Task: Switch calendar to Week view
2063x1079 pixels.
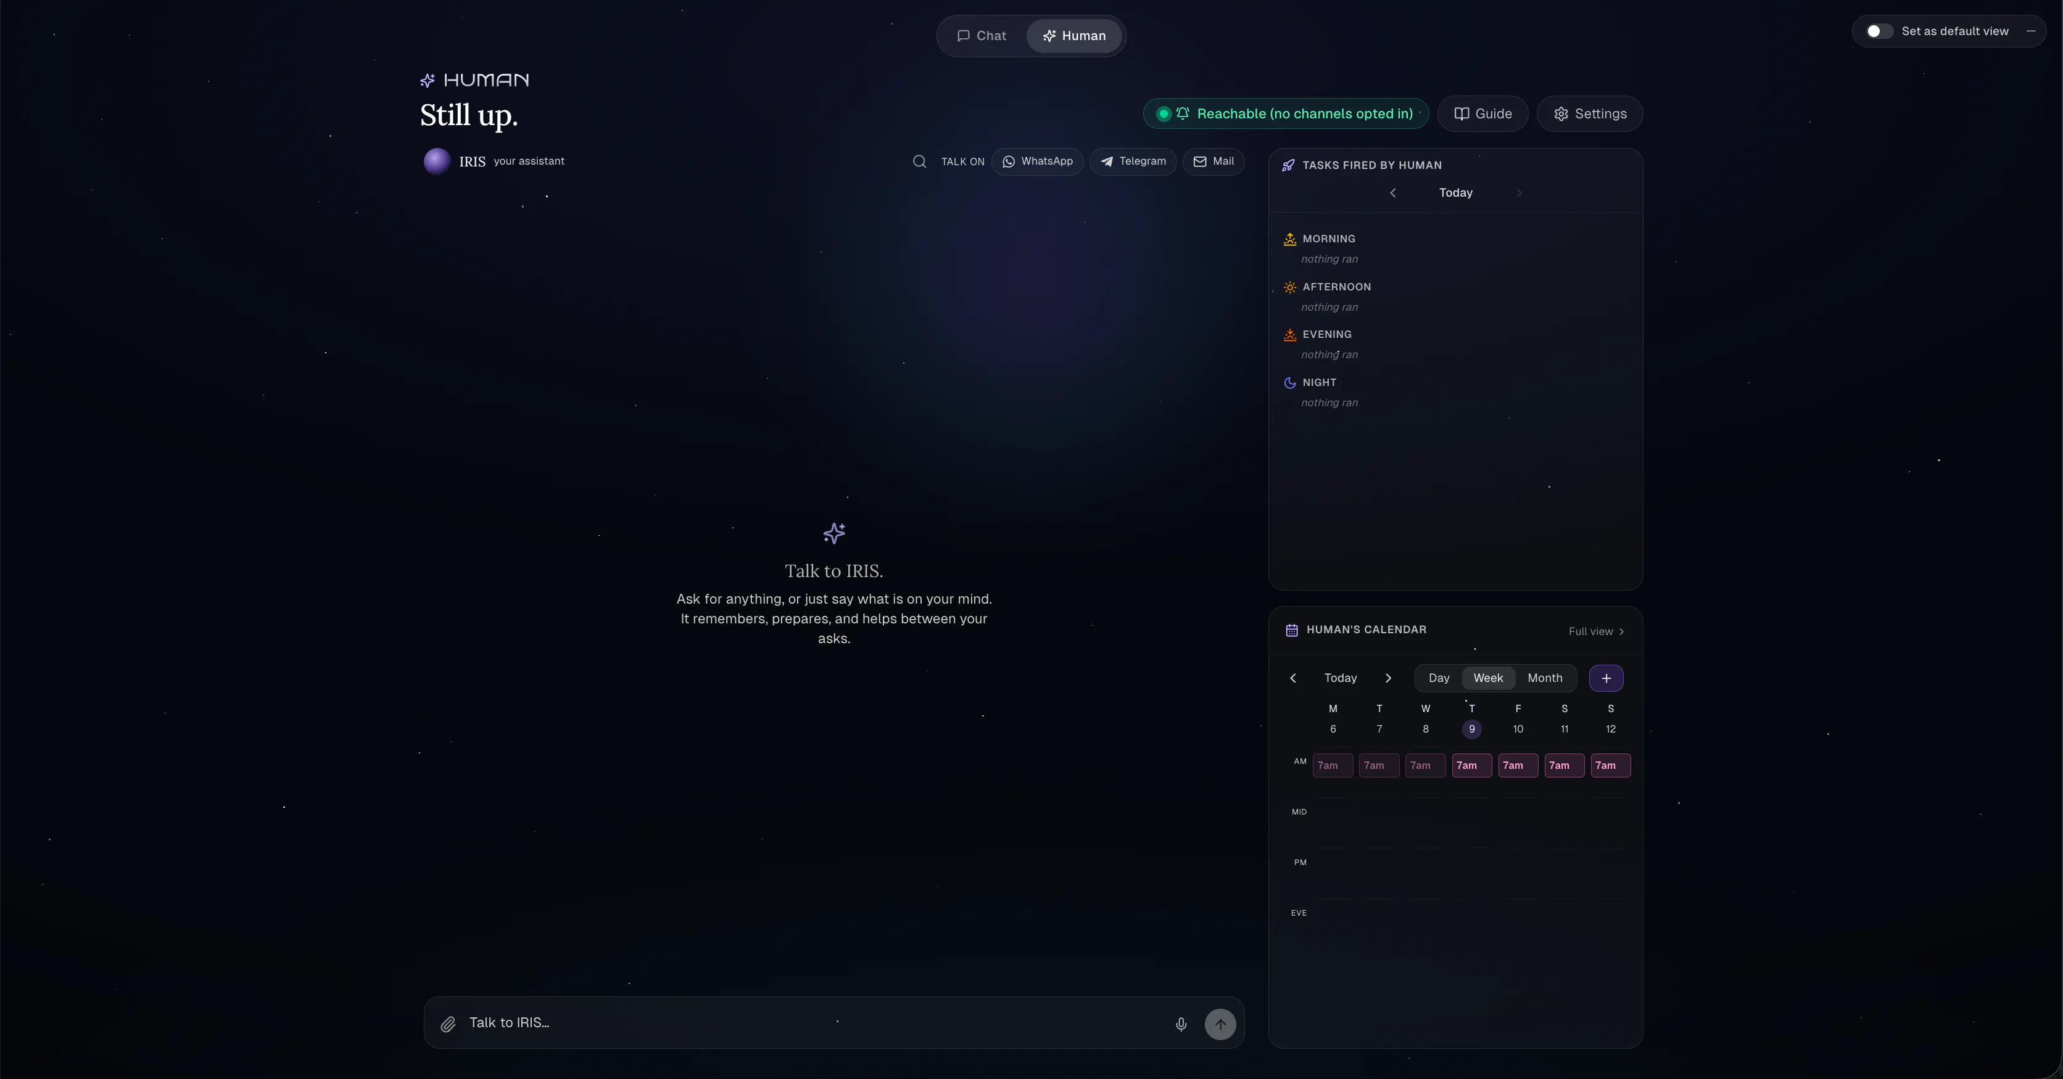Action: coord(1488,678)
